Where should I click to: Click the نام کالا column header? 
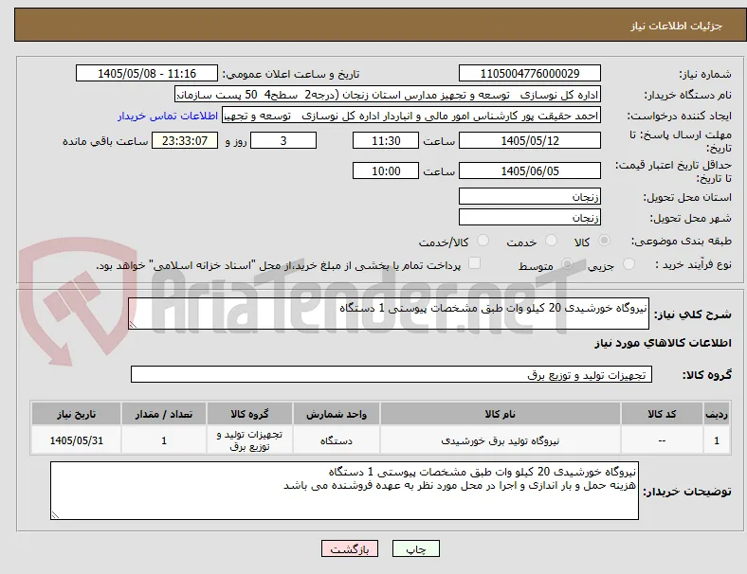501,414
